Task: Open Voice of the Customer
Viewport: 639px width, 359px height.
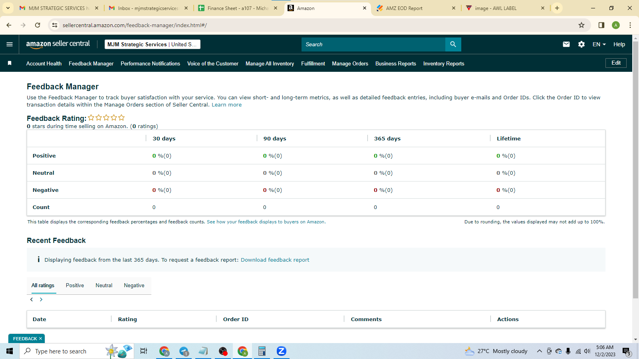Action: tap(213, 63)
